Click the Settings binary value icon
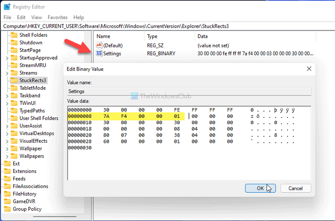The width and height of the screenshot is (335, 221). [99, 53]
